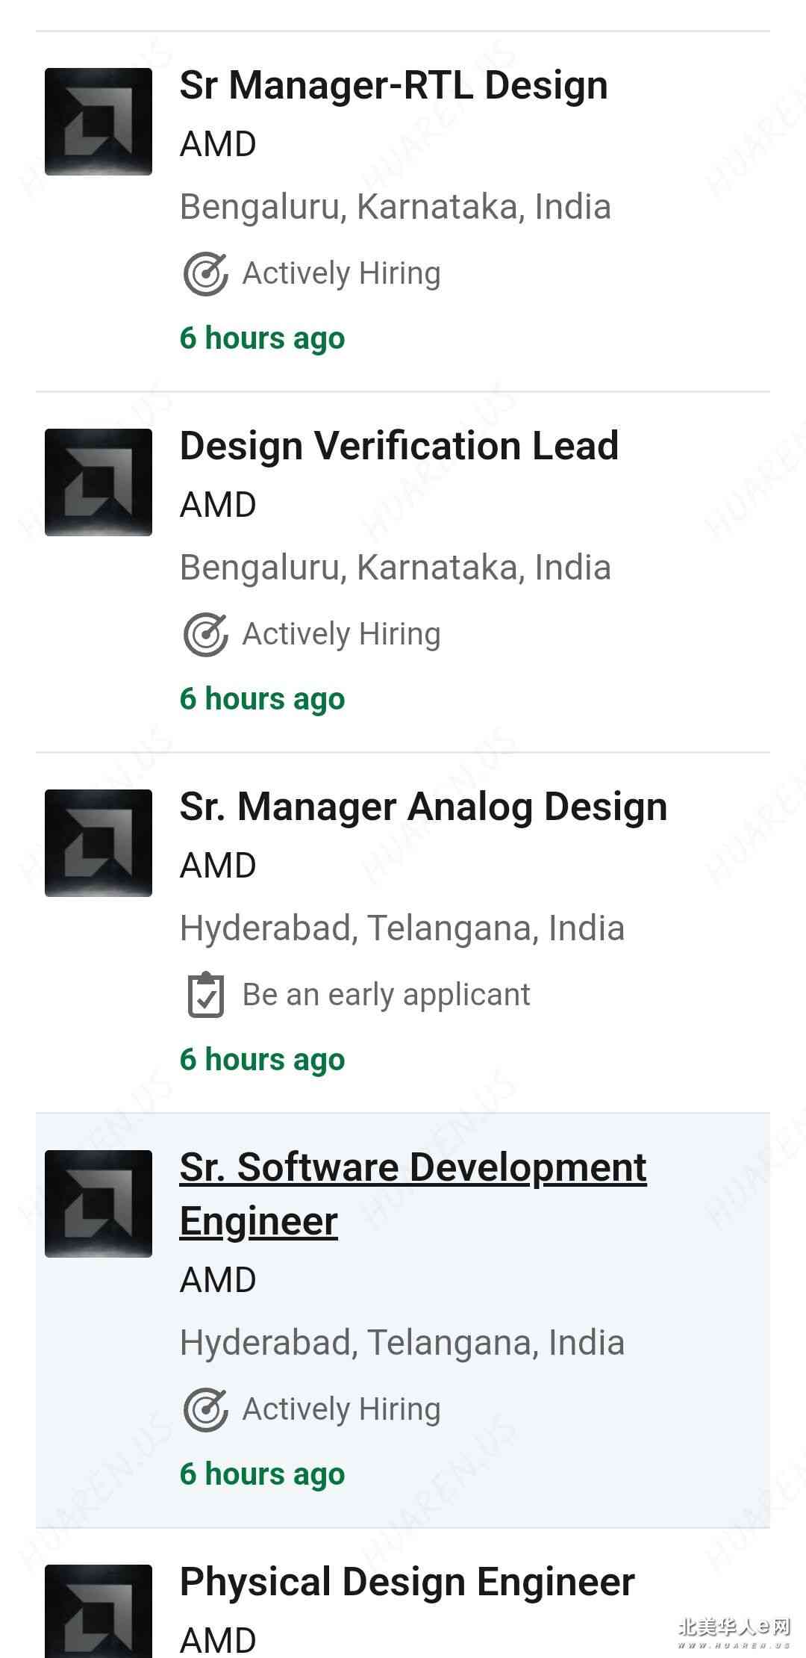Click Actively Hiring target icon for Design Verification Lead

pyautogui.click(x=205, y=635)
